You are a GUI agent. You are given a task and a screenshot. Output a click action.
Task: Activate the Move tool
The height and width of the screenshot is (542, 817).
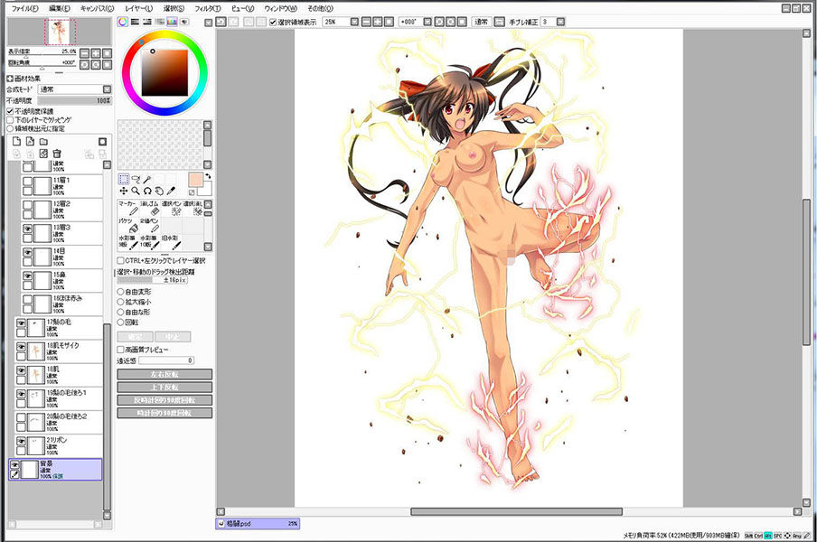[124, 192]
